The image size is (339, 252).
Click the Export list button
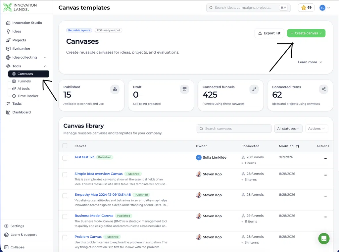click(269, 33)
